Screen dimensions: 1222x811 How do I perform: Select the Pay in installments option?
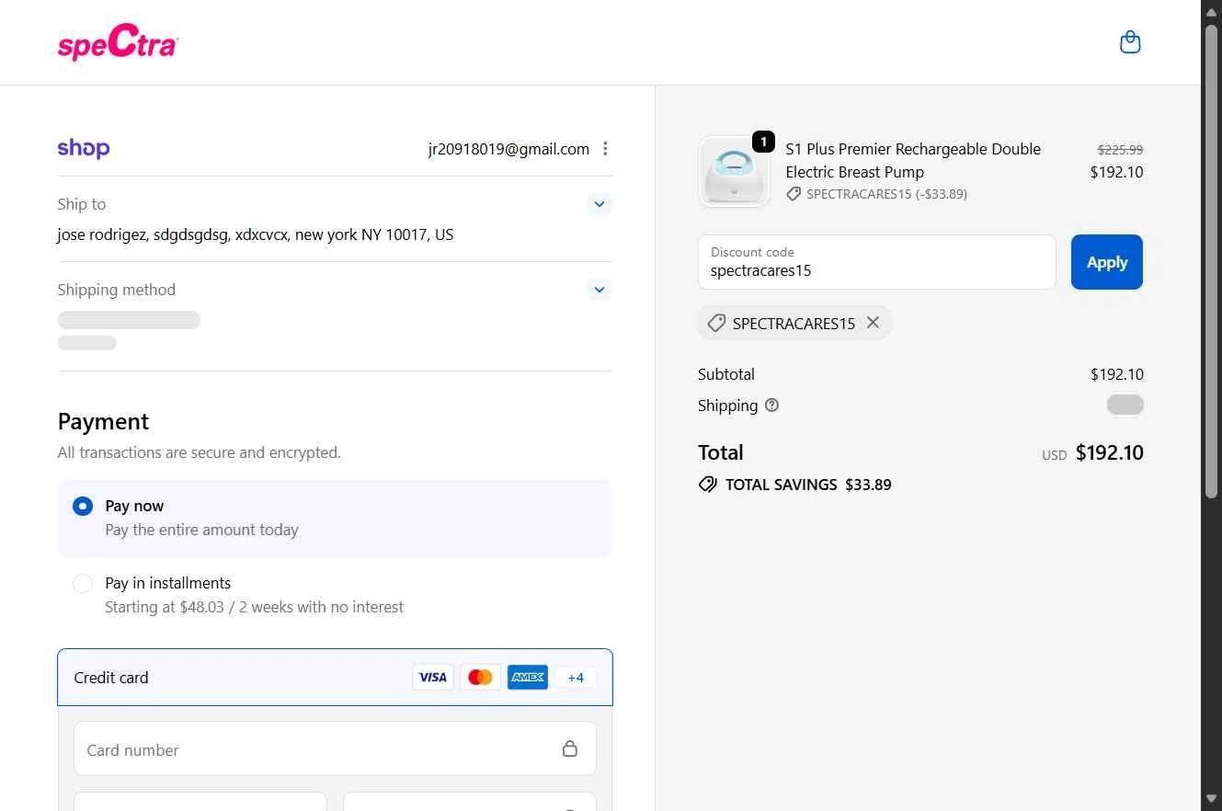click(83, 583)
